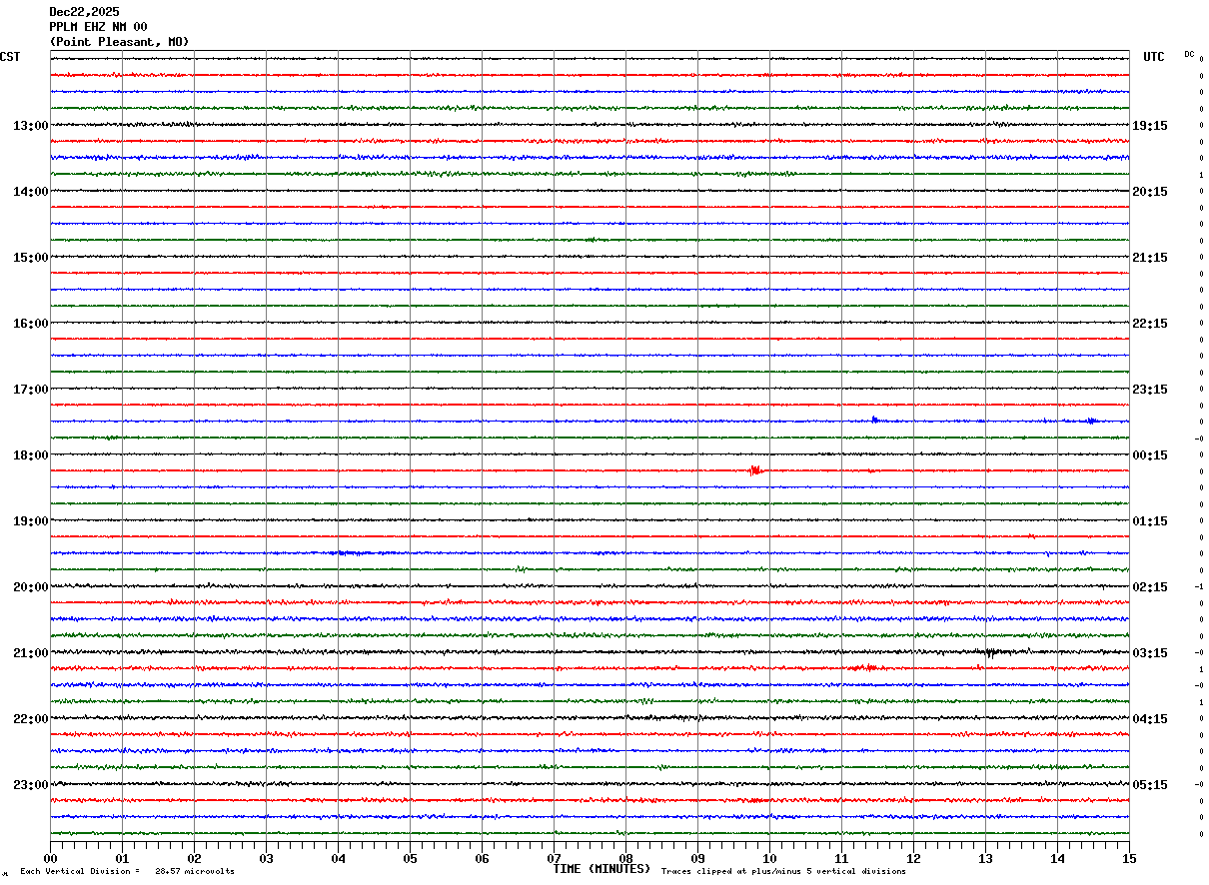The width and height of the screenshot is (1209, 885).
Task: Click the location text (Point Pleasant, MO)
Action: pyautogui.click(x=119, y=42)
